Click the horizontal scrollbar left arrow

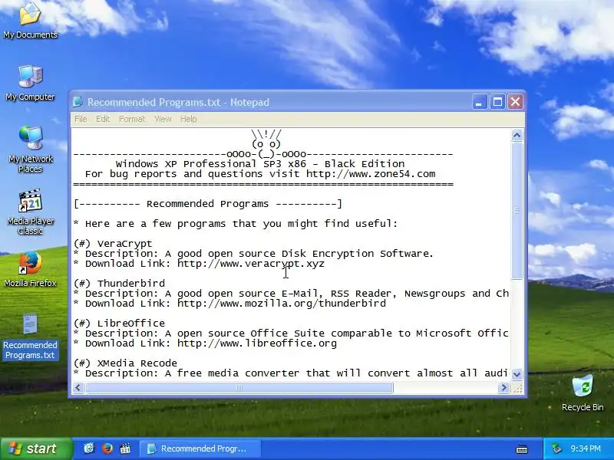[78, 388]
